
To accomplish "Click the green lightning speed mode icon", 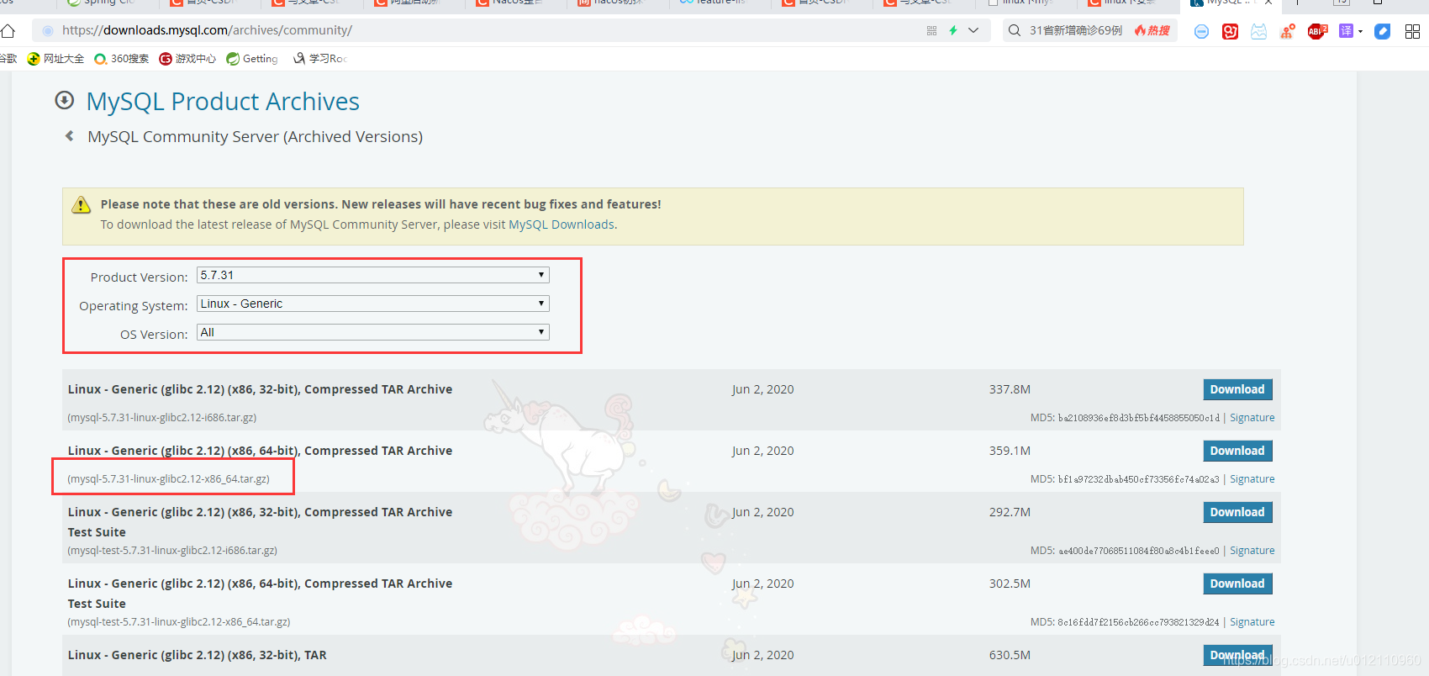I will (953, 30).
